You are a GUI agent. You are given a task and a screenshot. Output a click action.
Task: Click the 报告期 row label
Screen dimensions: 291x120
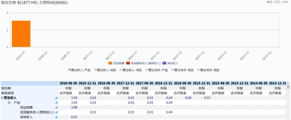pos(6,88)
